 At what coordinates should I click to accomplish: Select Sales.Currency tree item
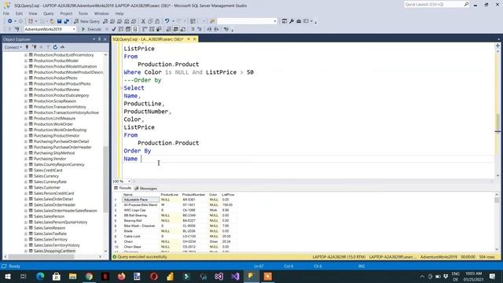pos(46,176)
